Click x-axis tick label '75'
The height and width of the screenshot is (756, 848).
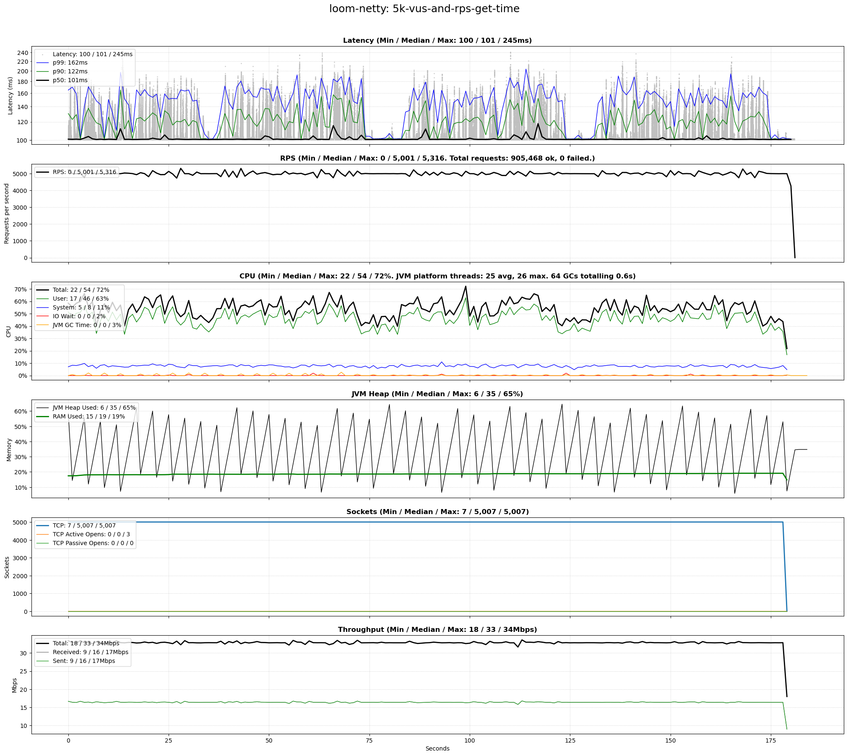(369, 740)
